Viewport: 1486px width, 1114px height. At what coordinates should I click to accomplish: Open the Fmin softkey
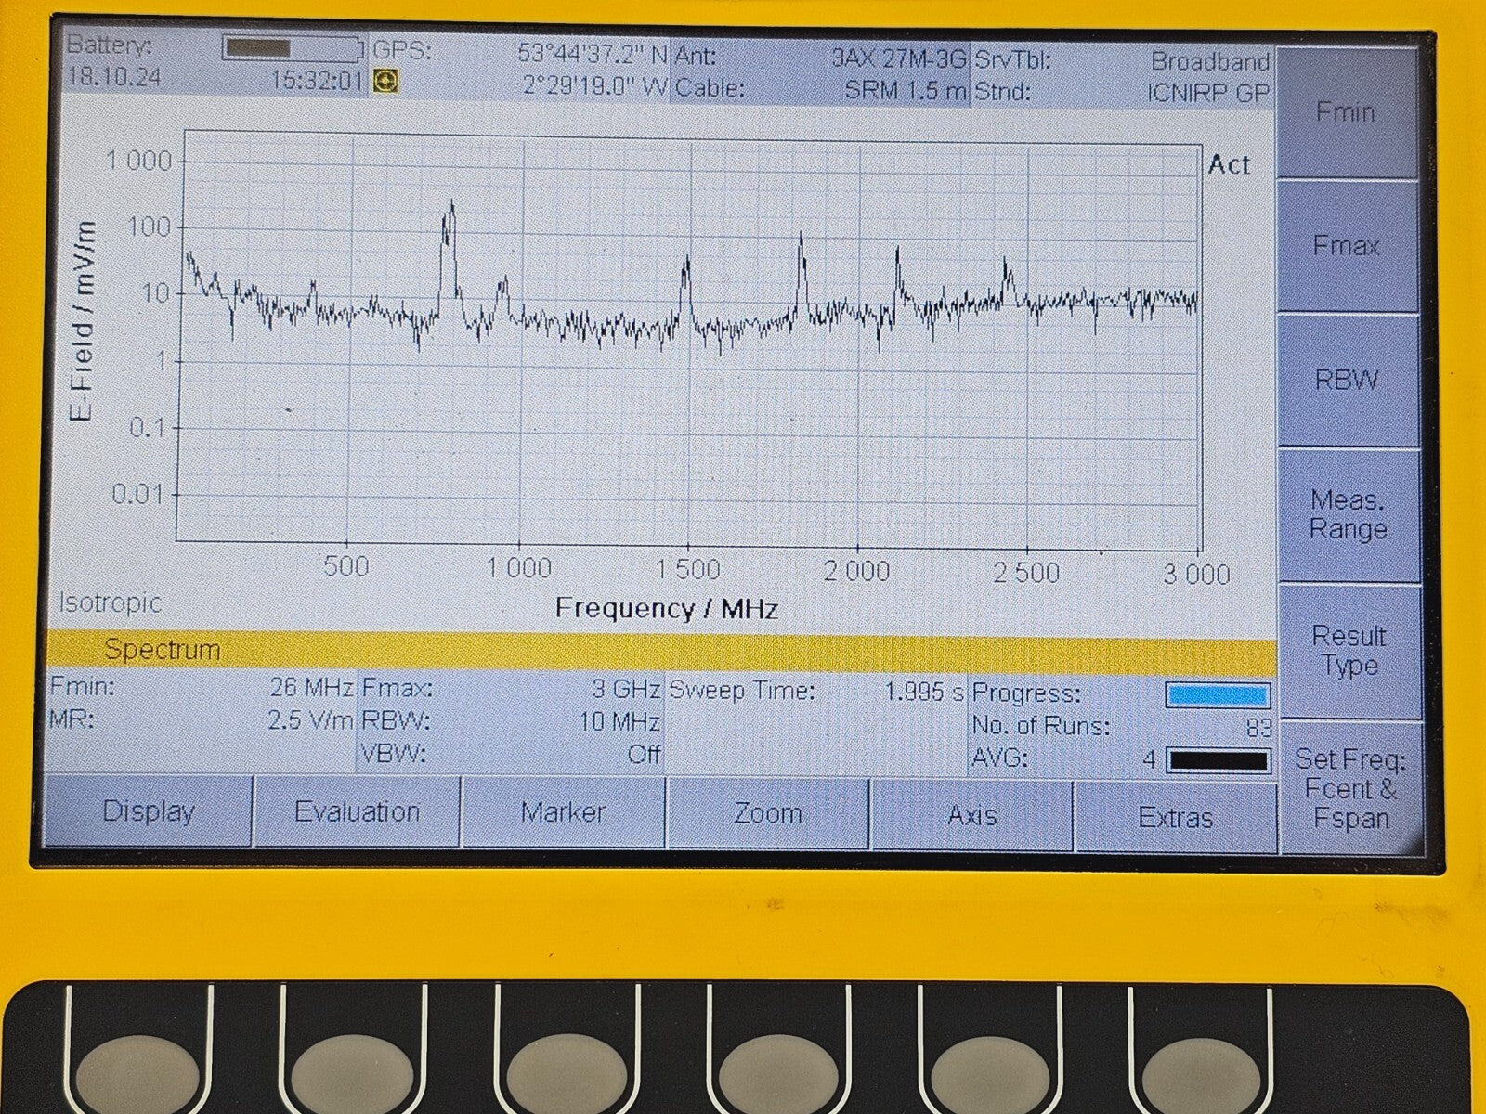tap(1345, 111)
